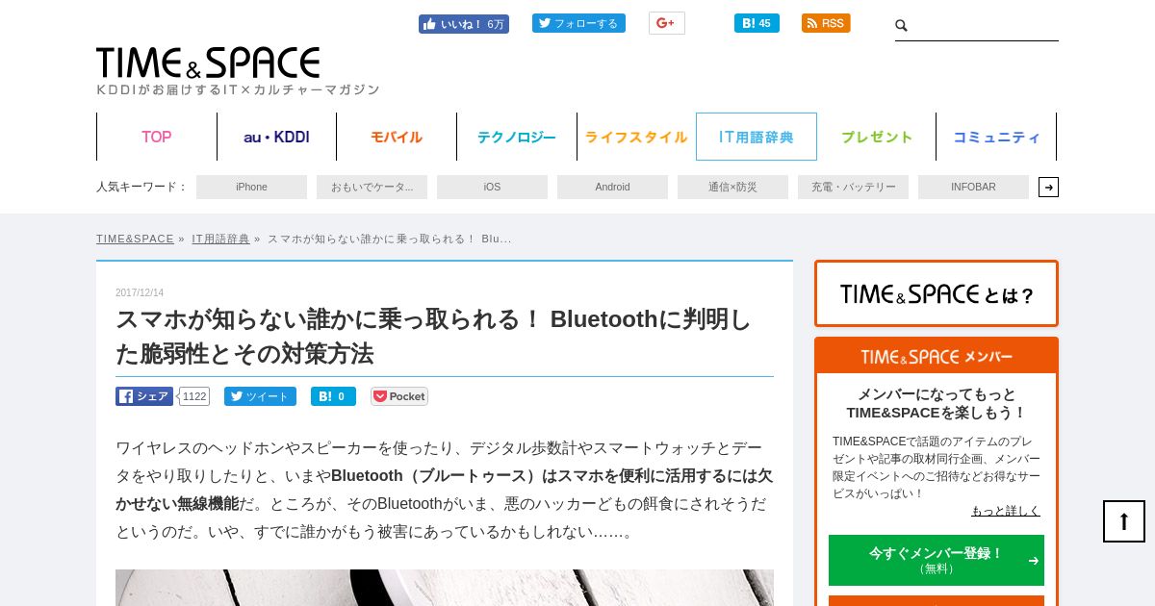Open the TOP navigation tab

pyautogui.click(x=157, y=137)
